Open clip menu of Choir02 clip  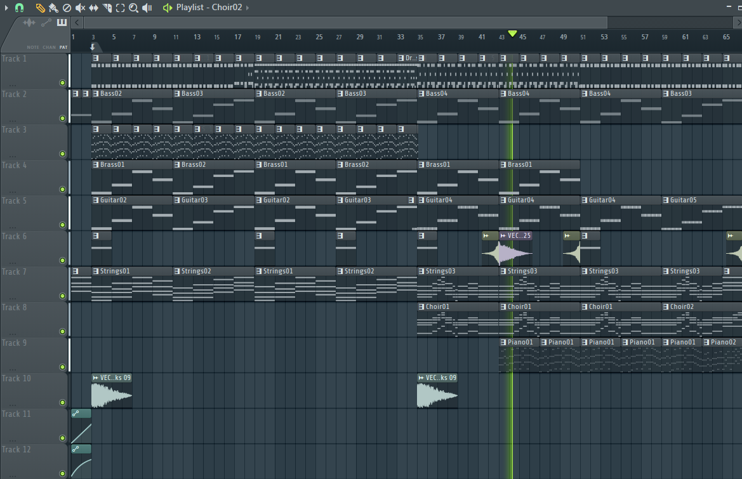665,307
